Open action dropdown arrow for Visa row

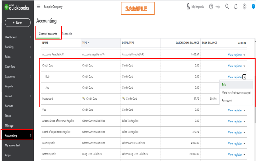tap(244, 110)
